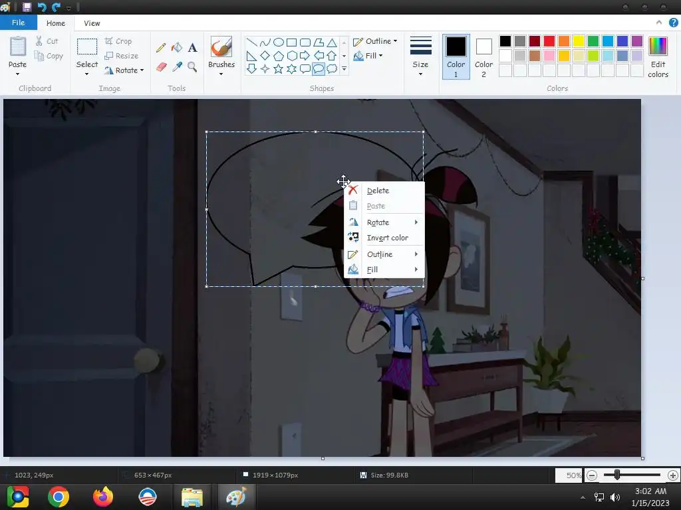This screenshot has width=681, height=510.
Task: Click the Home ribbon tab
Action: (x=56, y=23)
